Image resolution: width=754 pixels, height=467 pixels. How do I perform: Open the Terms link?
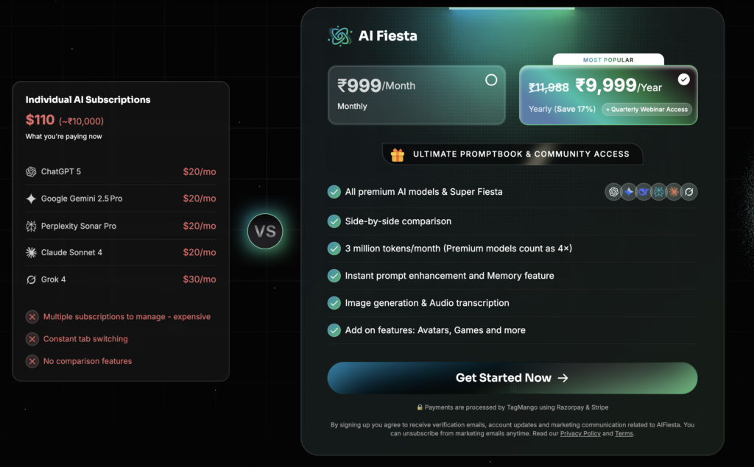click(x=624, y=434)
